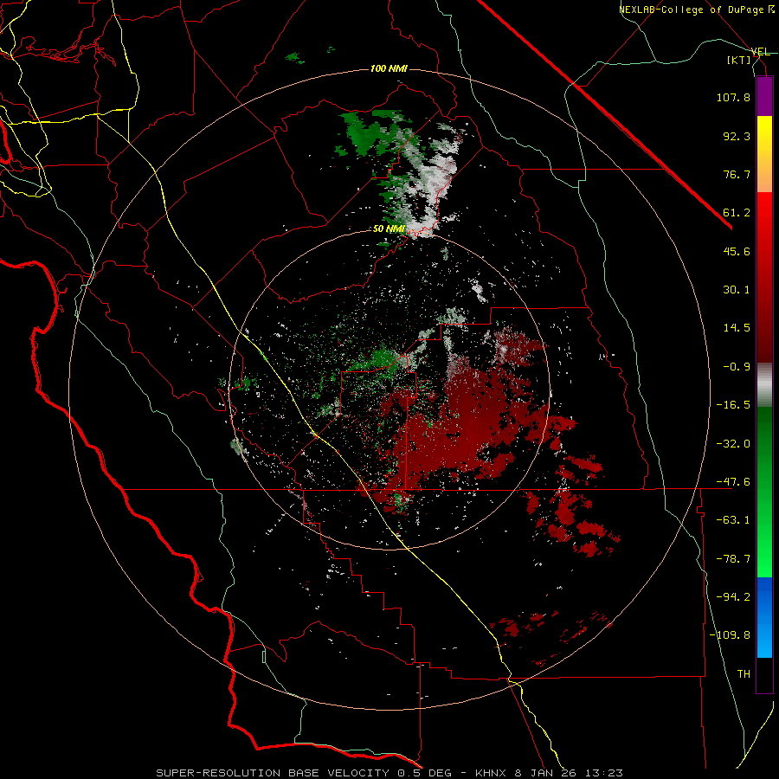The image size is (779, 779).
Task: Click the gray near-zero segment of the color bar
Action: [764, 384]
